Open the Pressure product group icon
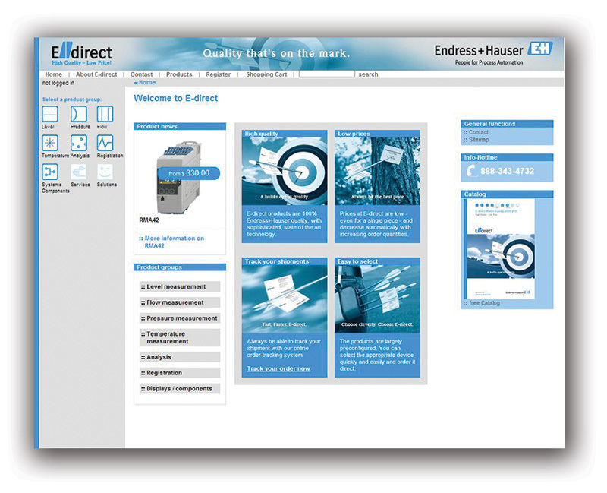Image resolution: width=607 pixels, height=493 pixels. coord(78,114)
